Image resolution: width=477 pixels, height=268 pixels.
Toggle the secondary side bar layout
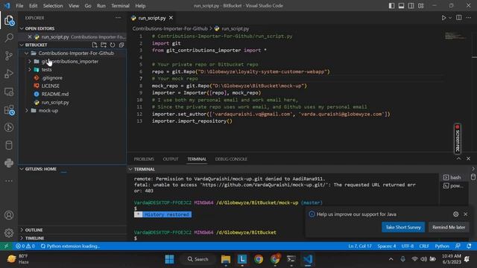coord(411,6)
